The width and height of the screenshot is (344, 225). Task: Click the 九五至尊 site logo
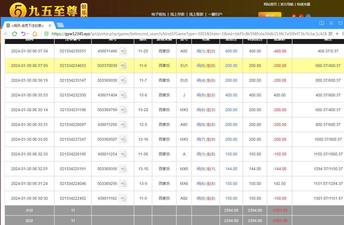(48, 10)
